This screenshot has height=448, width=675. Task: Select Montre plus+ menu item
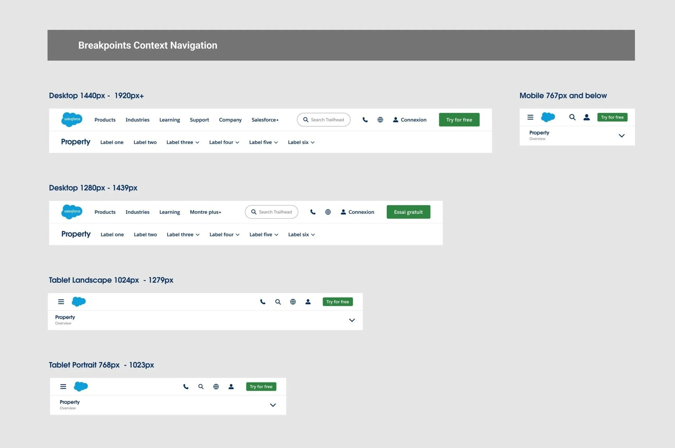click(205, 212)
